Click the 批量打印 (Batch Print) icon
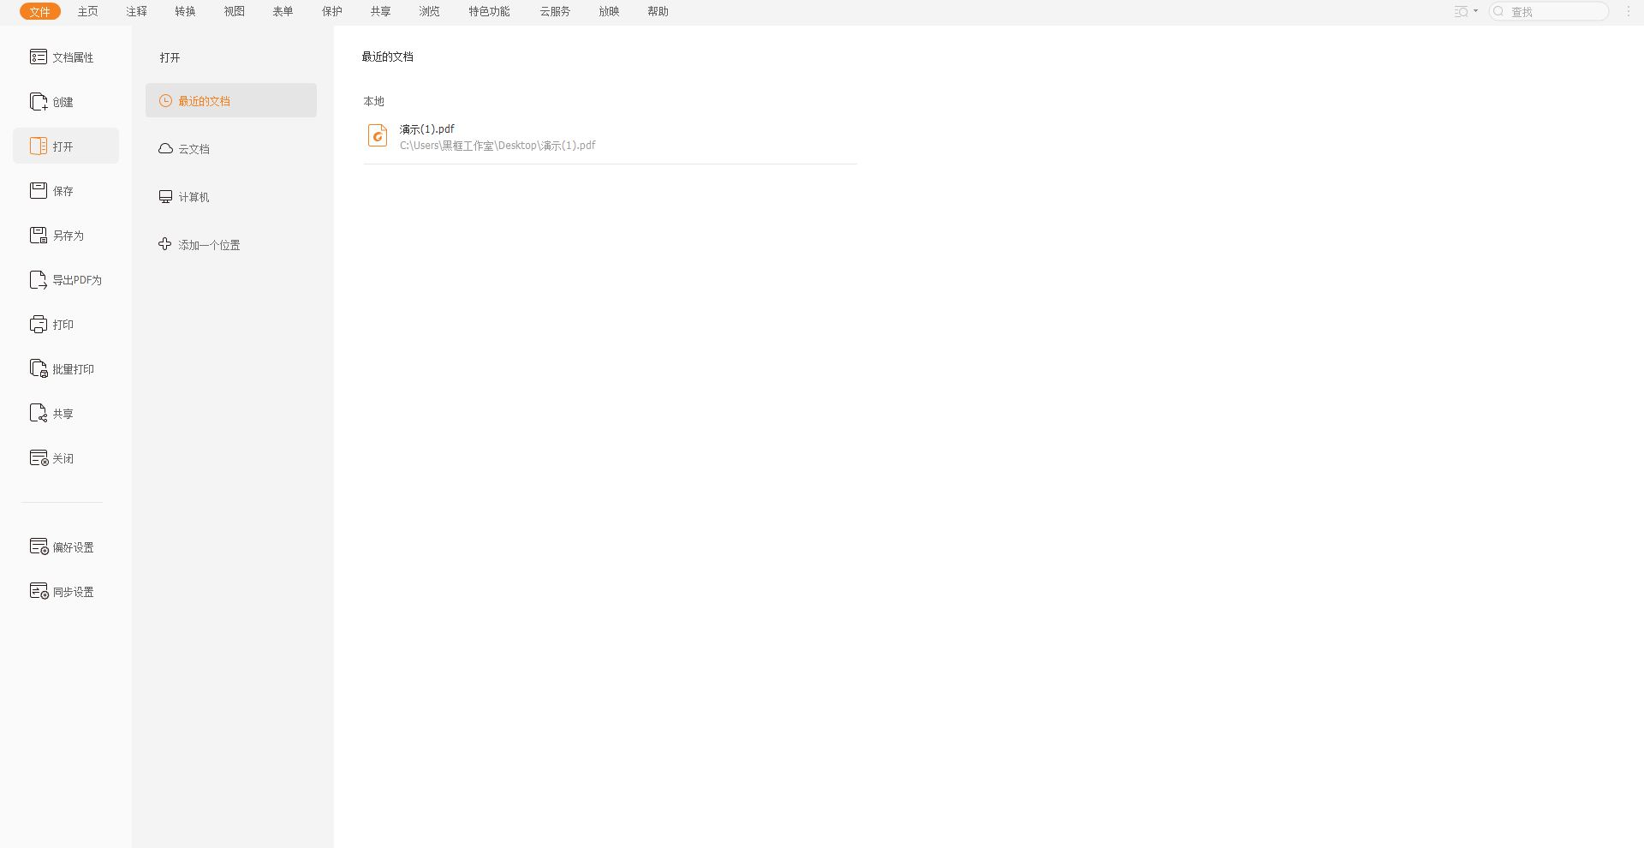Image resolution: width=1644 pixels, height=848 pixels. (39, 368)
